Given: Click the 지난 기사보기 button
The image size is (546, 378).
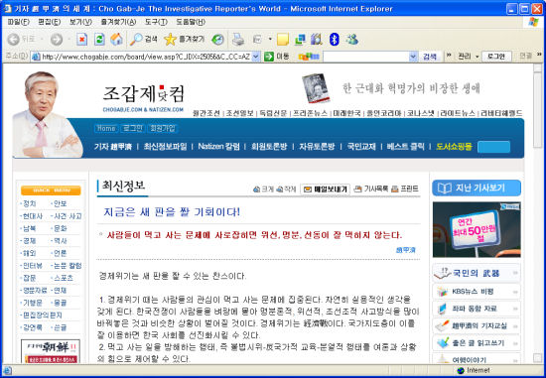Looking at the screenshot, I should point(477,188).
